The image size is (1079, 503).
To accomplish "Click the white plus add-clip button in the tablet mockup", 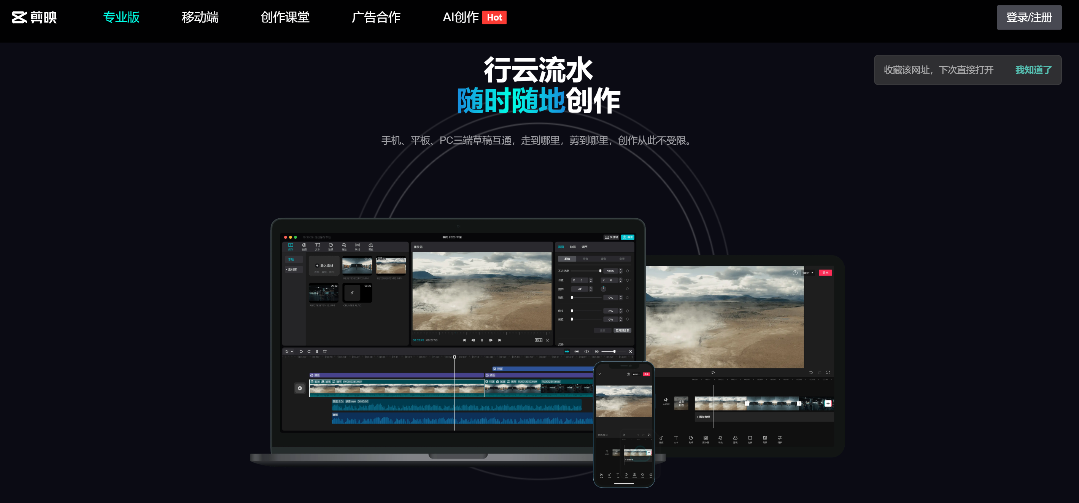I will pos(828,403).
